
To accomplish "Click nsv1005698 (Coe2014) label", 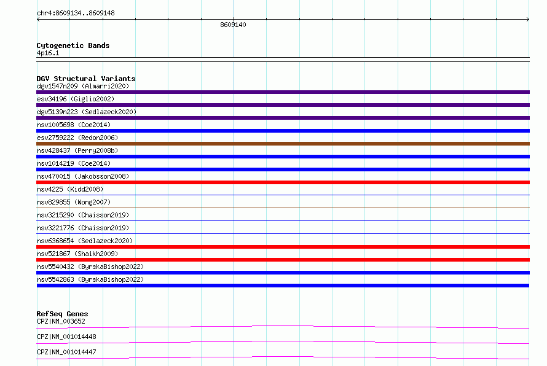I will [x=74, y=125].
